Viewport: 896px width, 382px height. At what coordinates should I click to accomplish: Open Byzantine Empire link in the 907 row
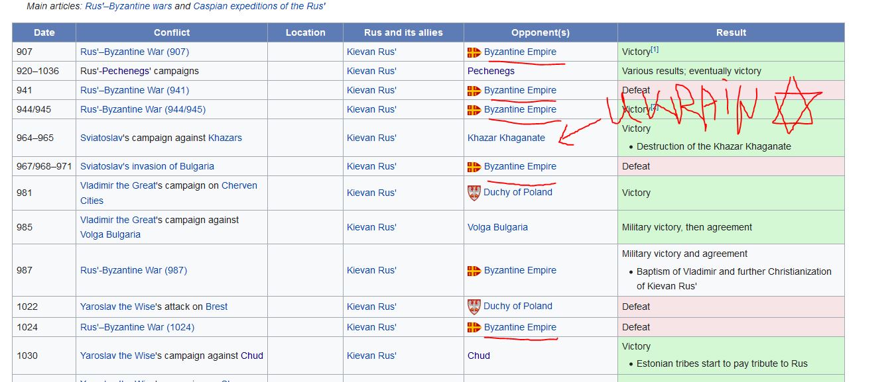(x=520, y=52)
